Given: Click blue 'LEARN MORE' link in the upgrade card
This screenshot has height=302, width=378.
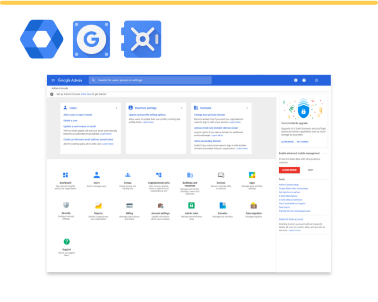Looking at the screenshot, I should tap(287, 142).
